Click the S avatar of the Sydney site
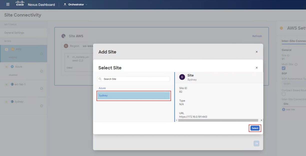Screen dimensions: 306x156 click(x=182, y=77)
